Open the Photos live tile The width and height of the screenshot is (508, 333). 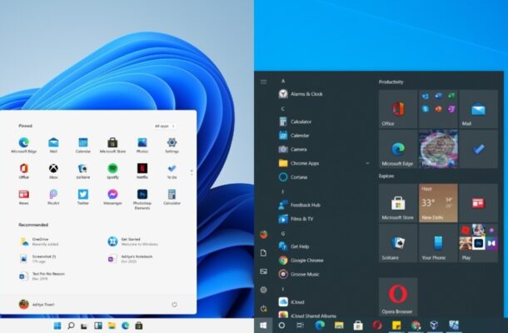[x=438, y=149]
